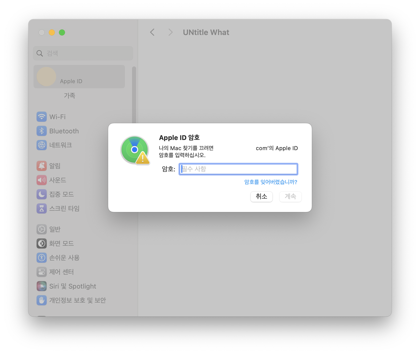The width and height of the screenshot is (420, 354).
Task: Click the sidebar scrollbar
Action: pyautogui.click(x=134, y=94)
